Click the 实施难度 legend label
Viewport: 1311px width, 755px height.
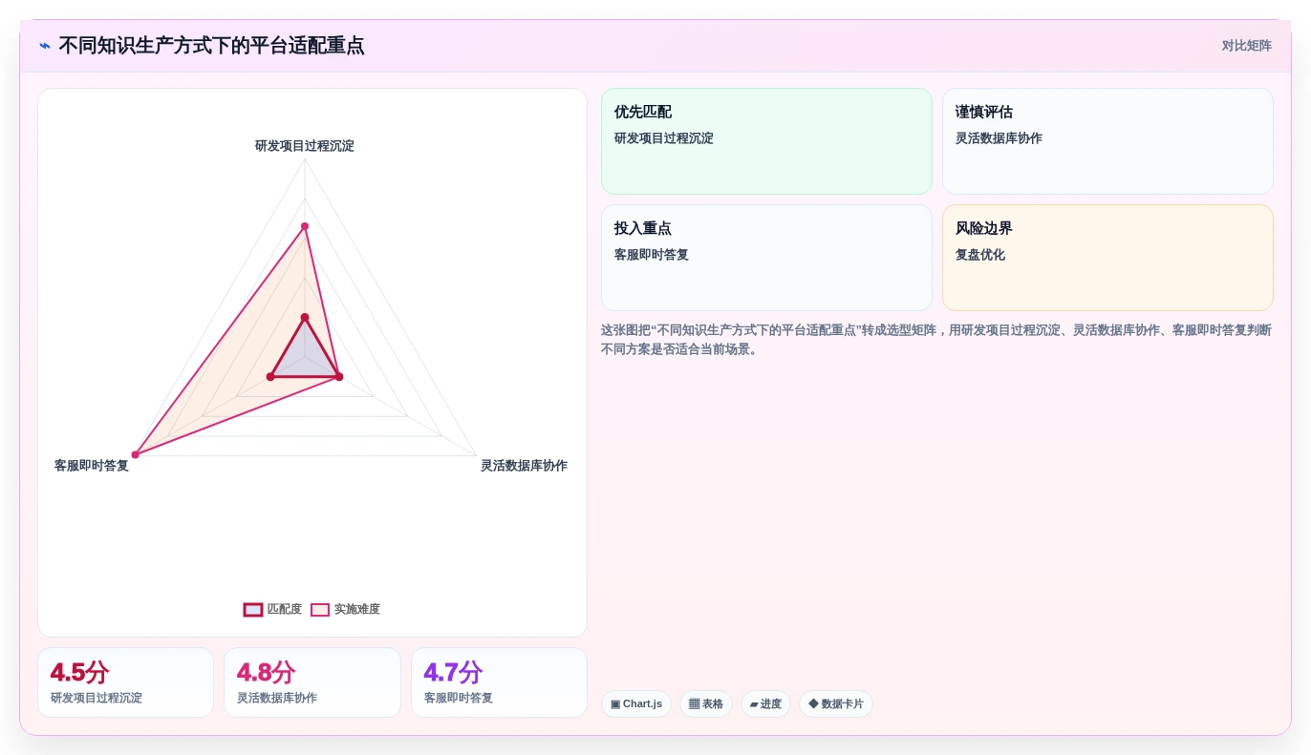(357, 609)
